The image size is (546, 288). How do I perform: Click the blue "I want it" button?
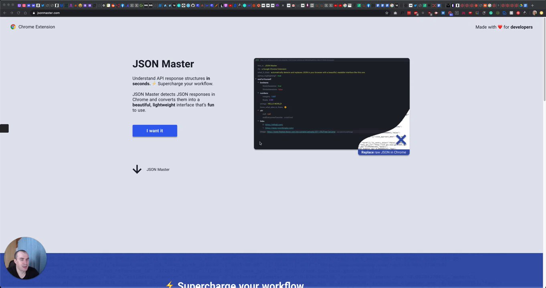click(x=155, y=131)
